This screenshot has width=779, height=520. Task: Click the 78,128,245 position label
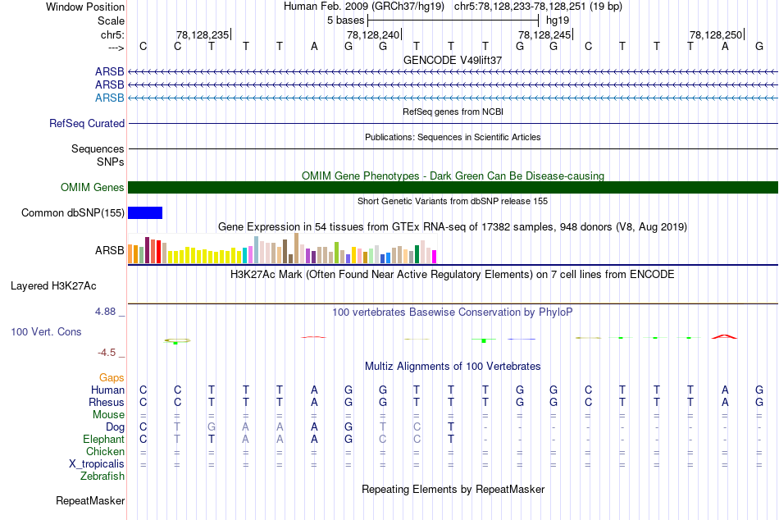544,34
